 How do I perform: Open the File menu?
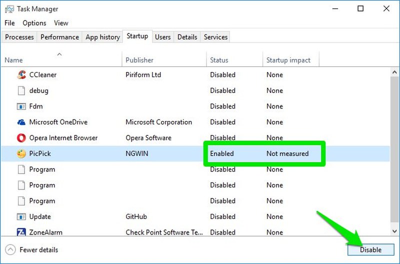pos(9,23)
